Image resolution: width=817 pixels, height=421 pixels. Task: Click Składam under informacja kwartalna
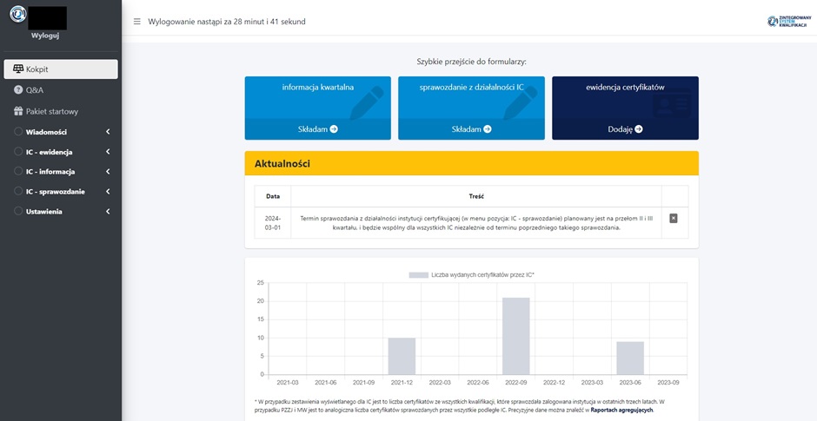tap(317, 129)
